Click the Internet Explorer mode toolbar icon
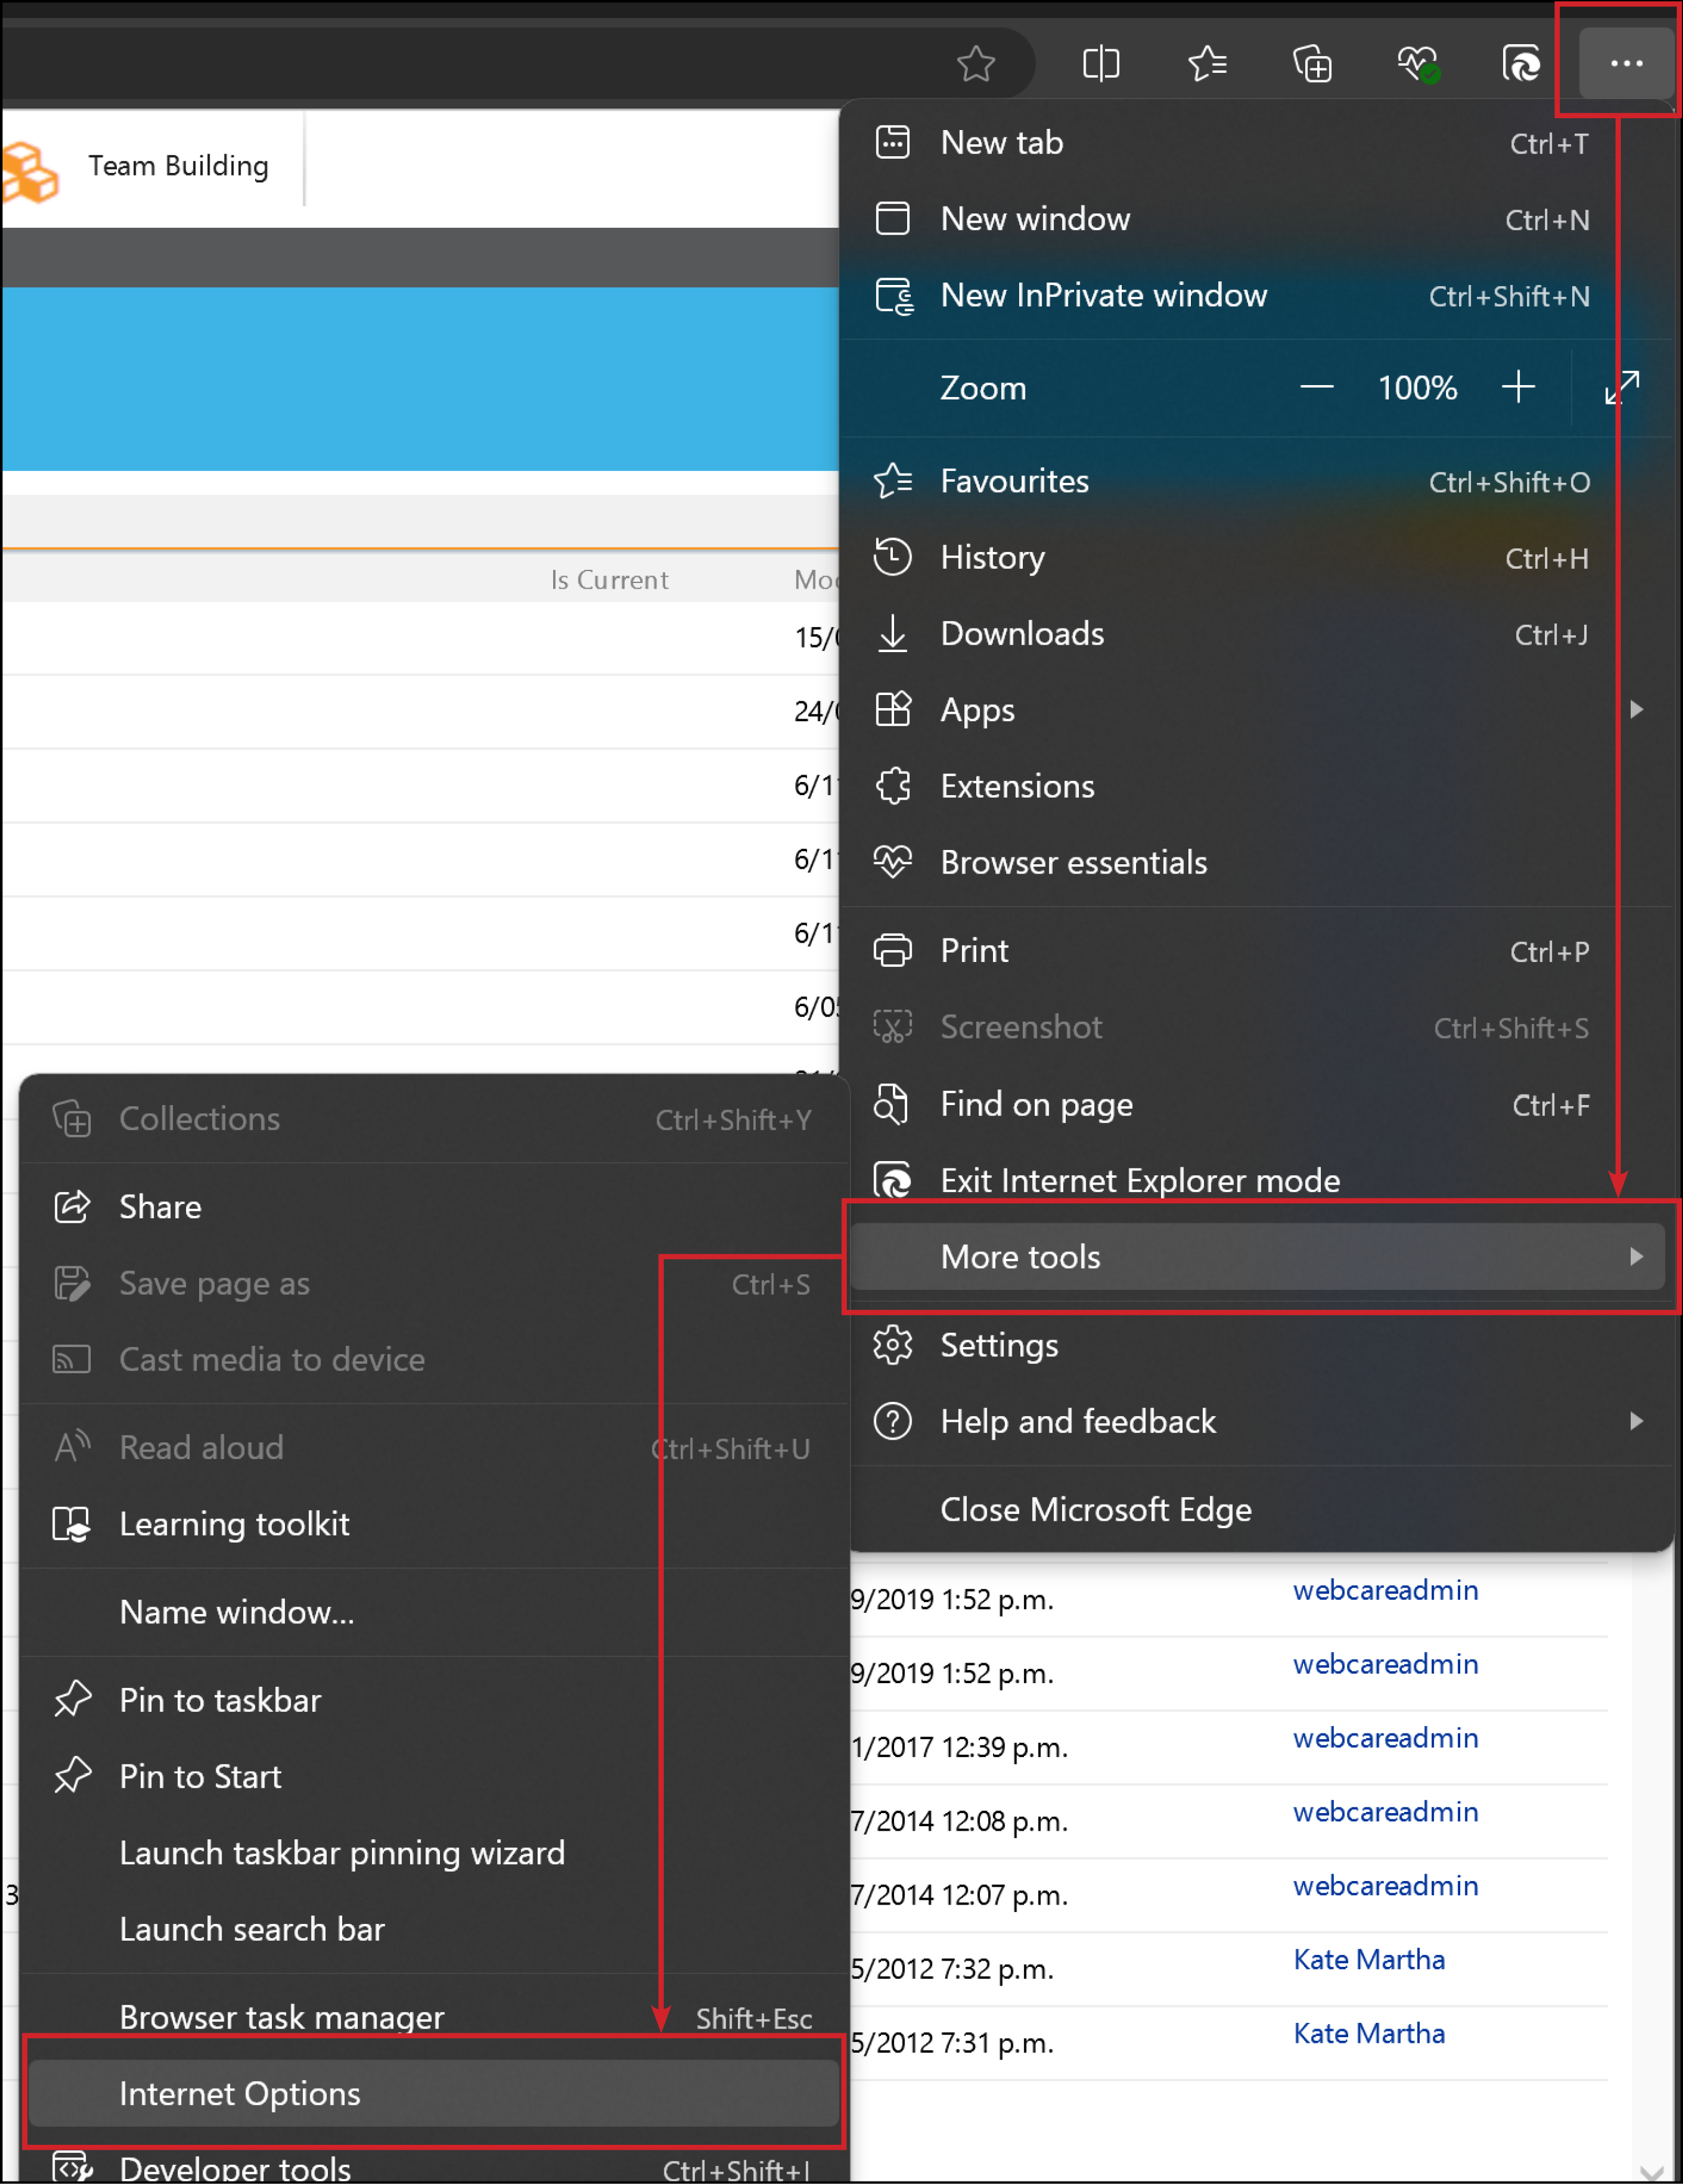The width and height of the screenshot is (1683, 2184). click(x=1521, y=65)
